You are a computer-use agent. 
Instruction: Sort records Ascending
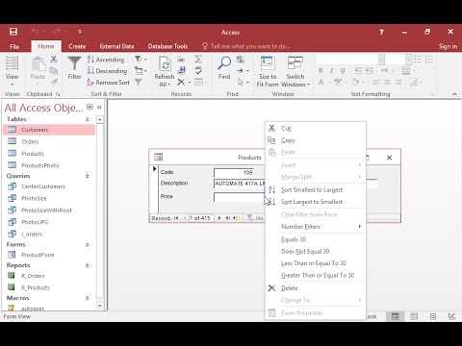(x=106, y=60)
